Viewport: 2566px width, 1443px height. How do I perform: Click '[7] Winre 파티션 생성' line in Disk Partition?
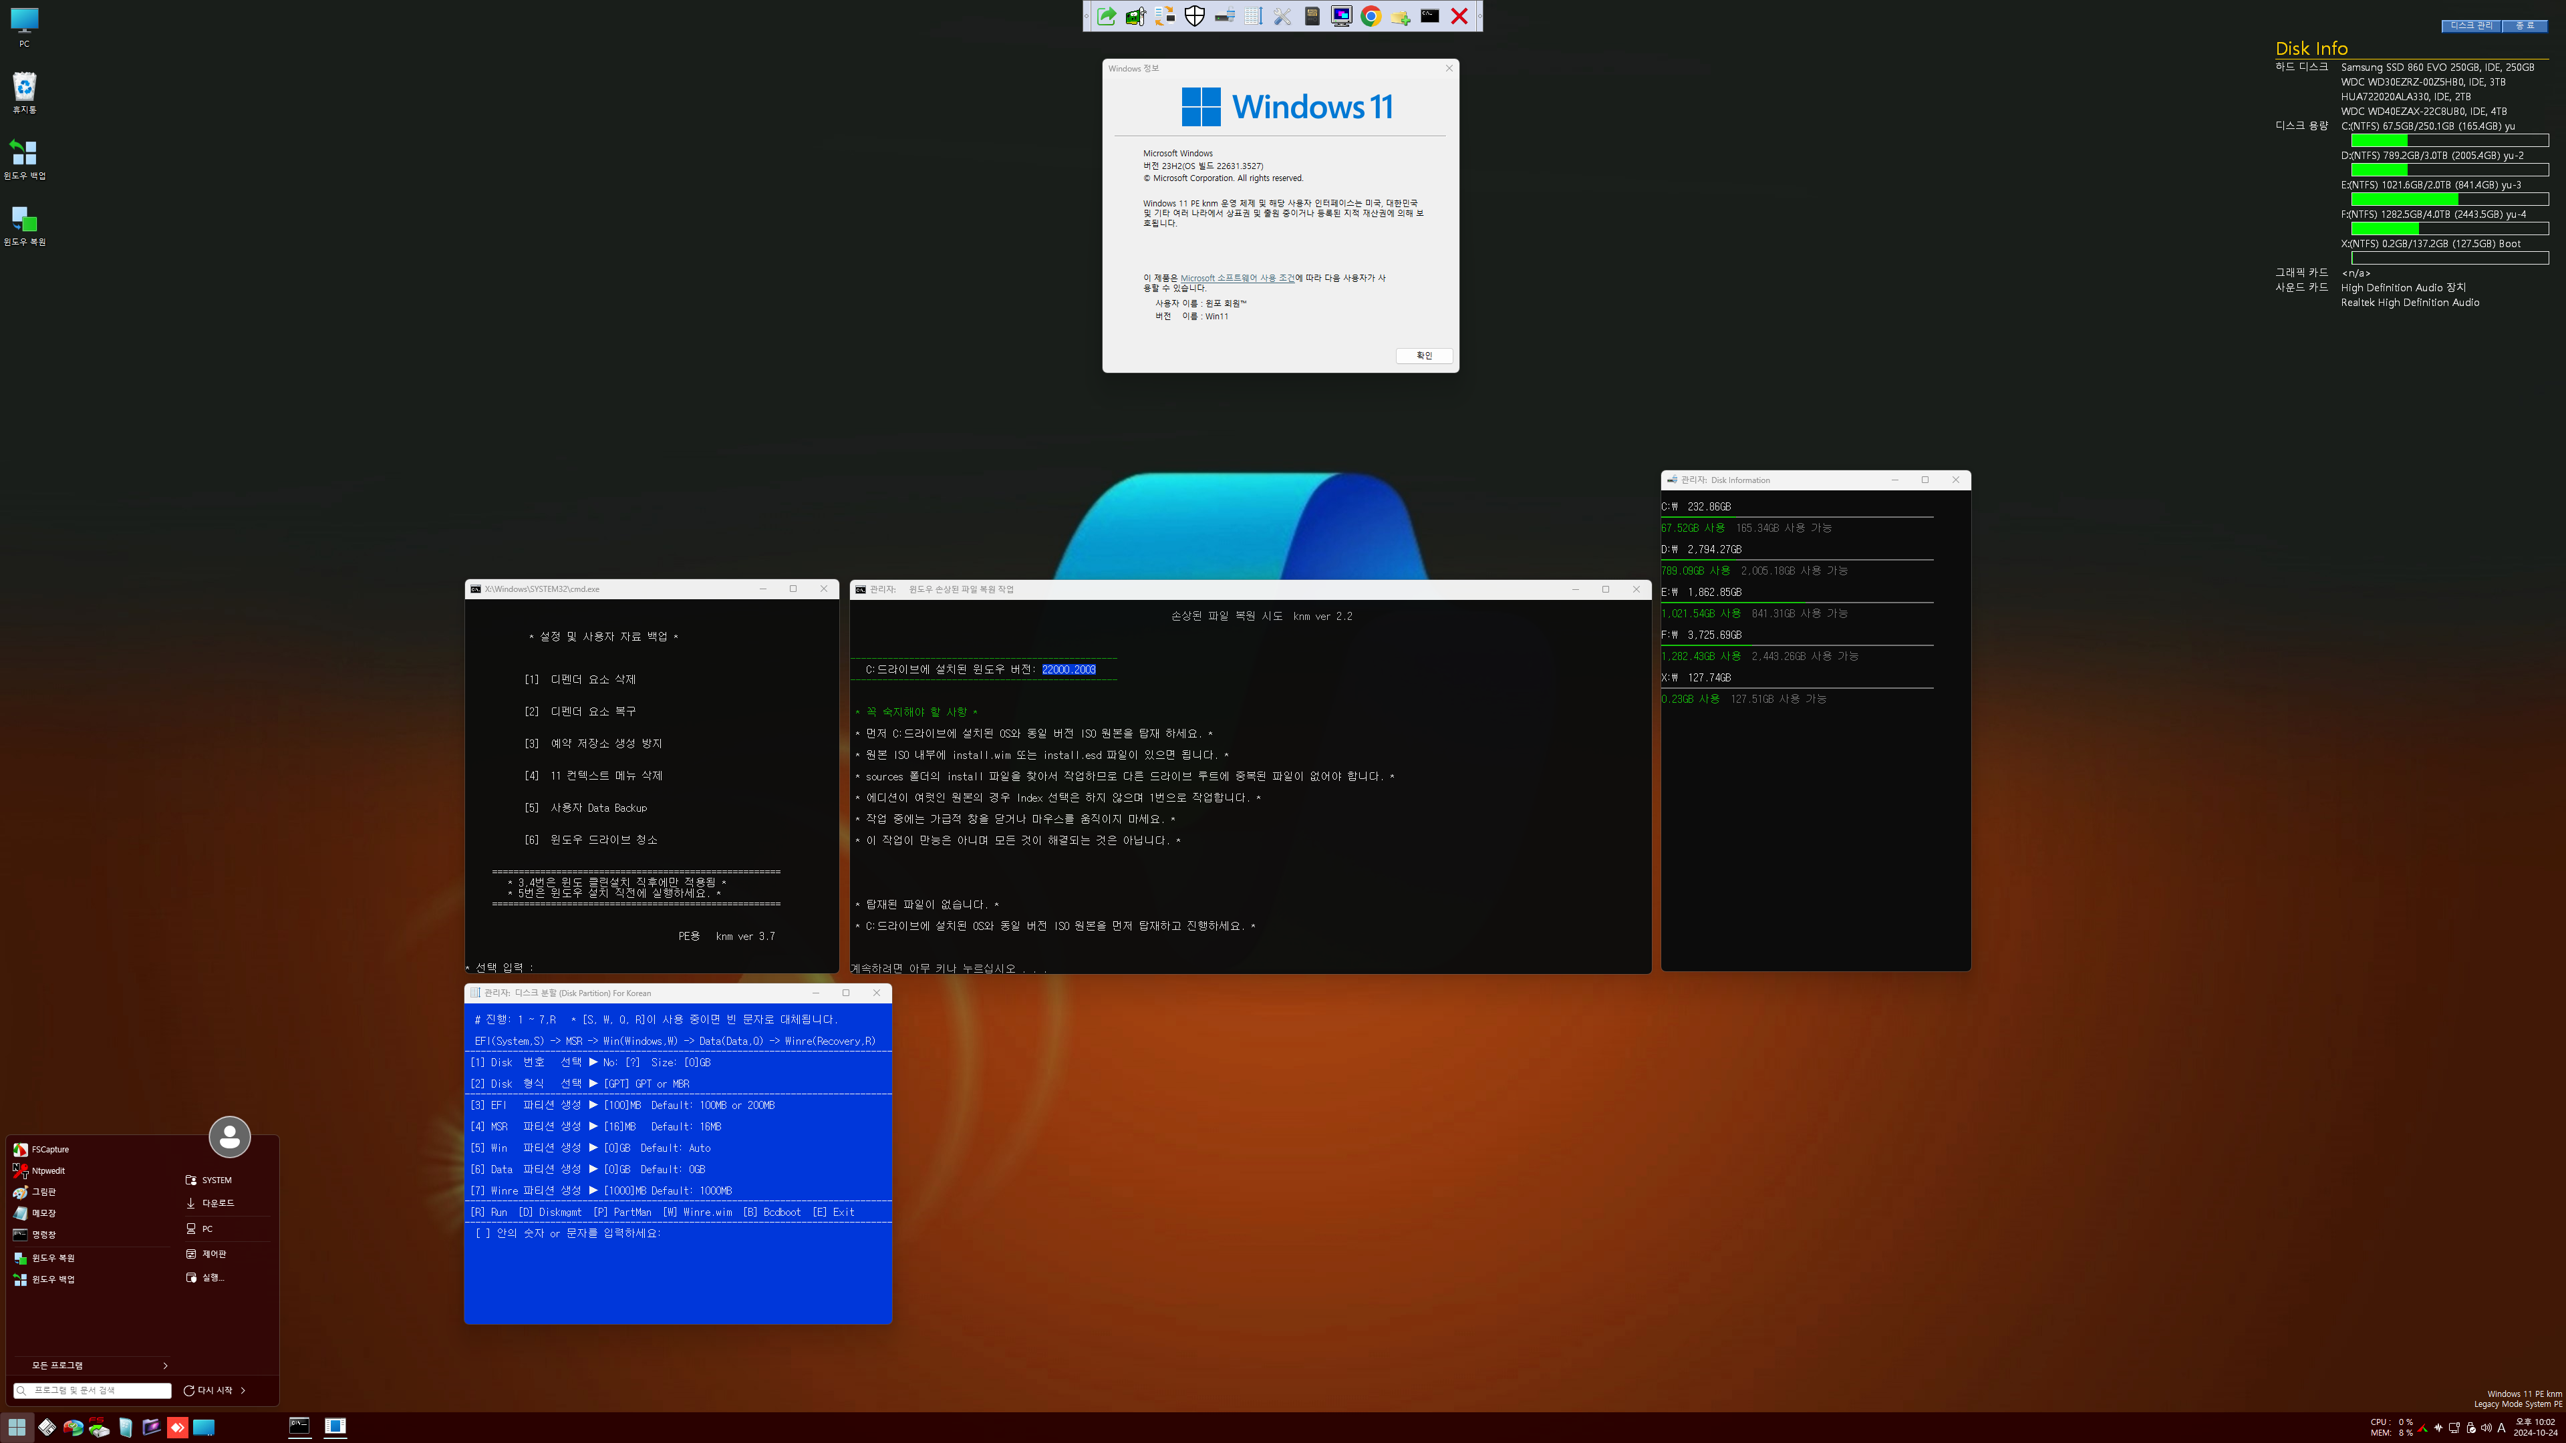click(x=601, y=1191)
